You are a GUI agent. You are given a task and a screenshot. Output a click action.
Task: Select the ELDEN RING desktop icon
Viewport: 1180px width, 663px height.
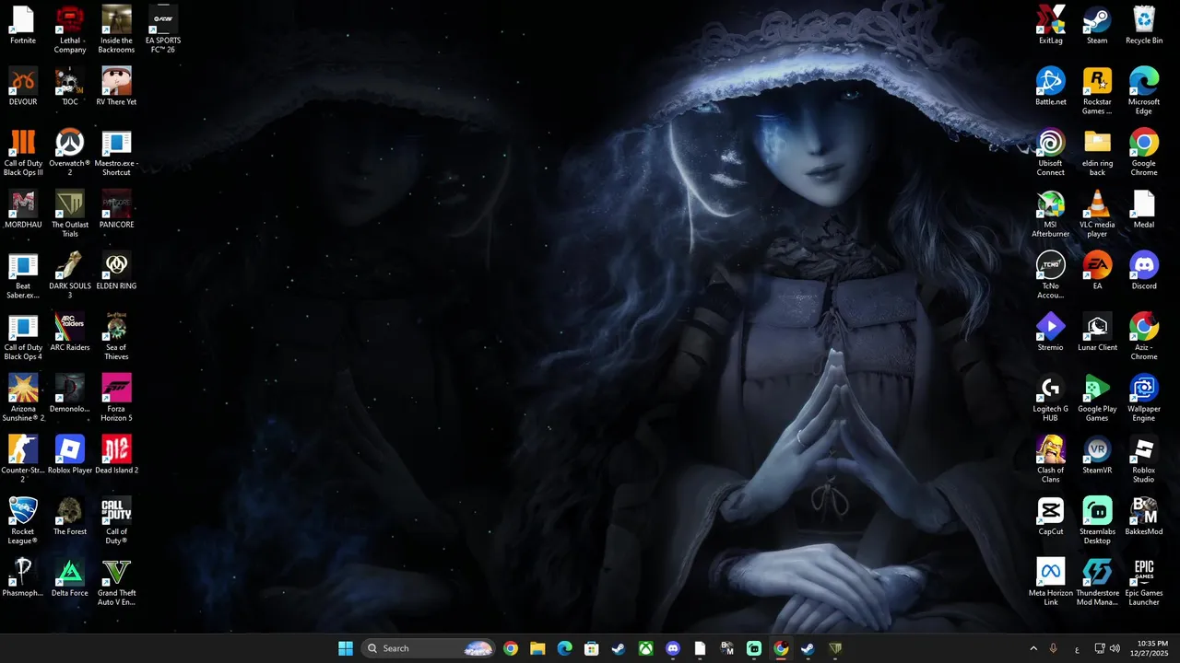click(x=116, y=271)
